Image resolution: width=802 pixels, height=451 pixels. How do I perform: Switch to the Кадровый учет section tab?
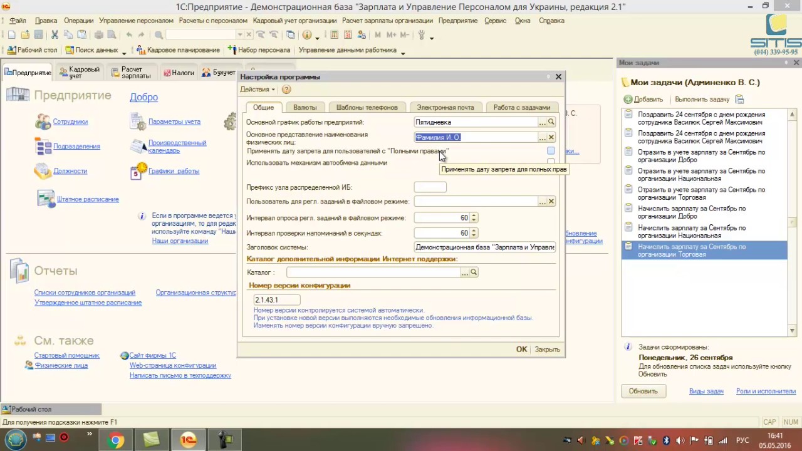click(x=79, y=73)
